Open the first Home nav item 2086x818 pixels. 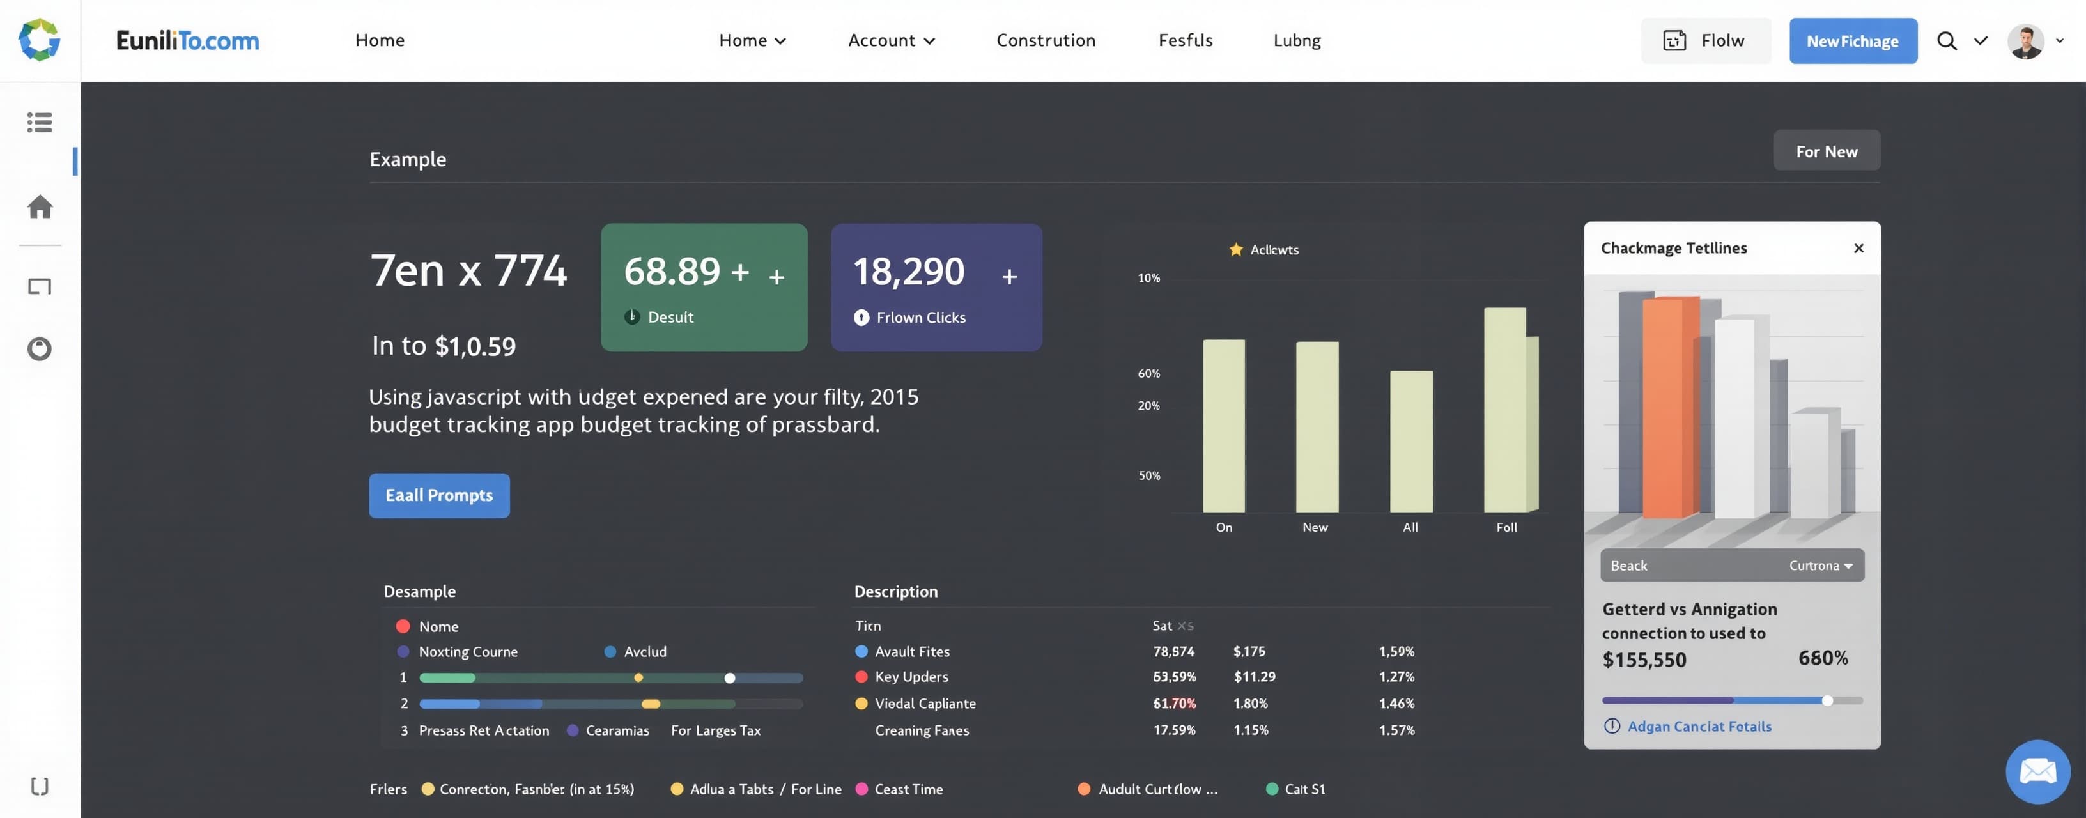click(380, 40)
